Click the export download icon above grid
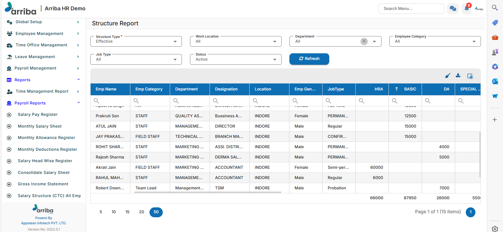503x232 pixels. pos(458,76)
